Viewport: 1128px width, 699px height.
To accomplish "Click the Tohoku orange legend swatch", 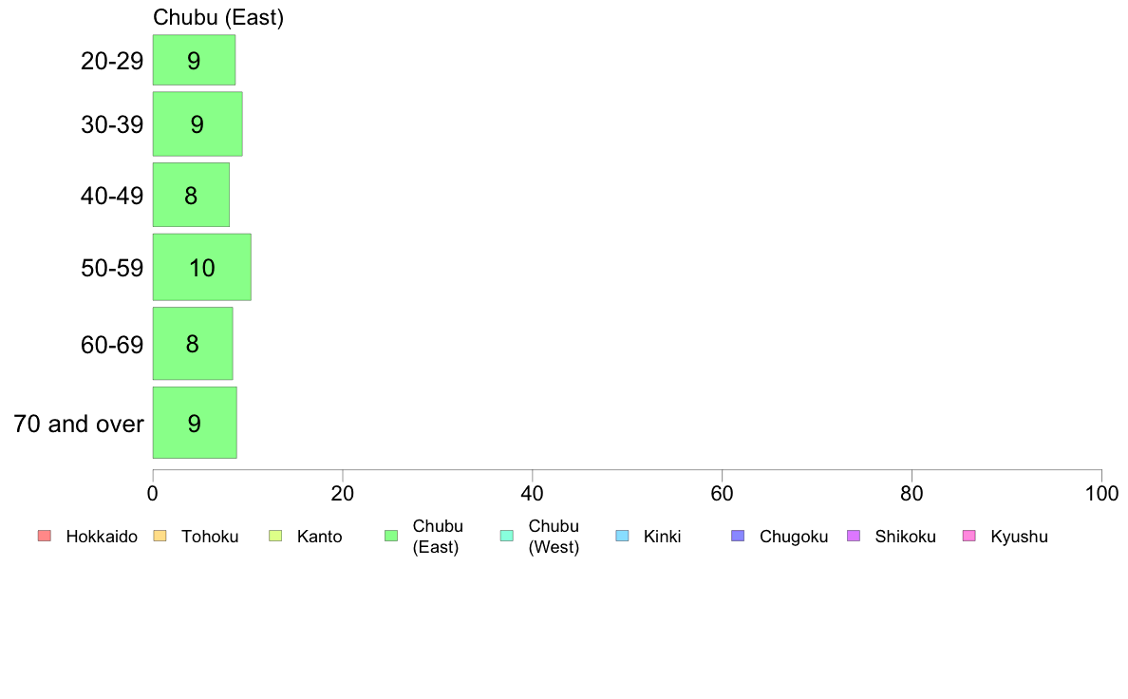I will coord(160,536).
